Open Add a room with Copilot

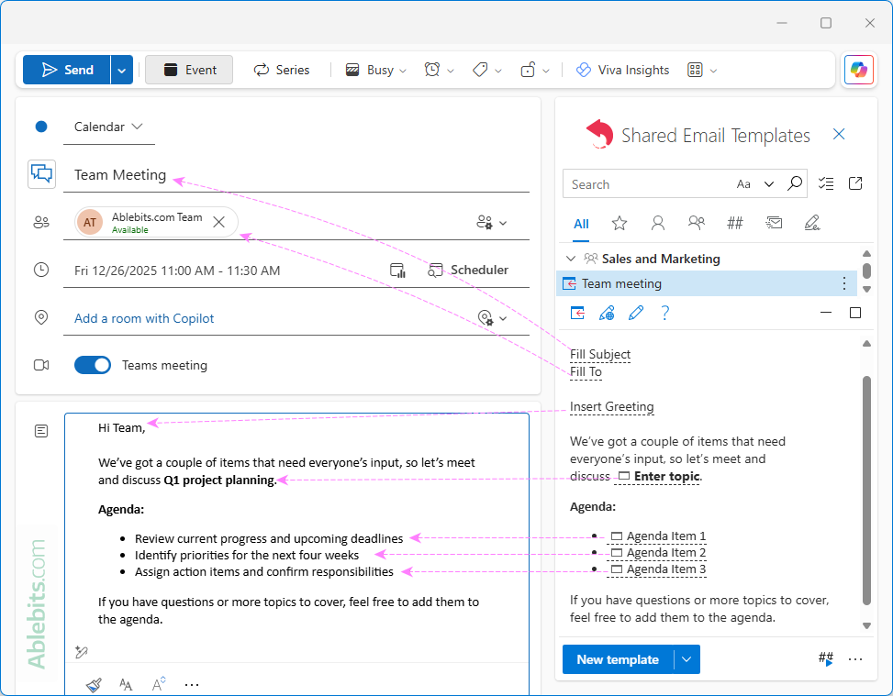(x=143, y=317)
